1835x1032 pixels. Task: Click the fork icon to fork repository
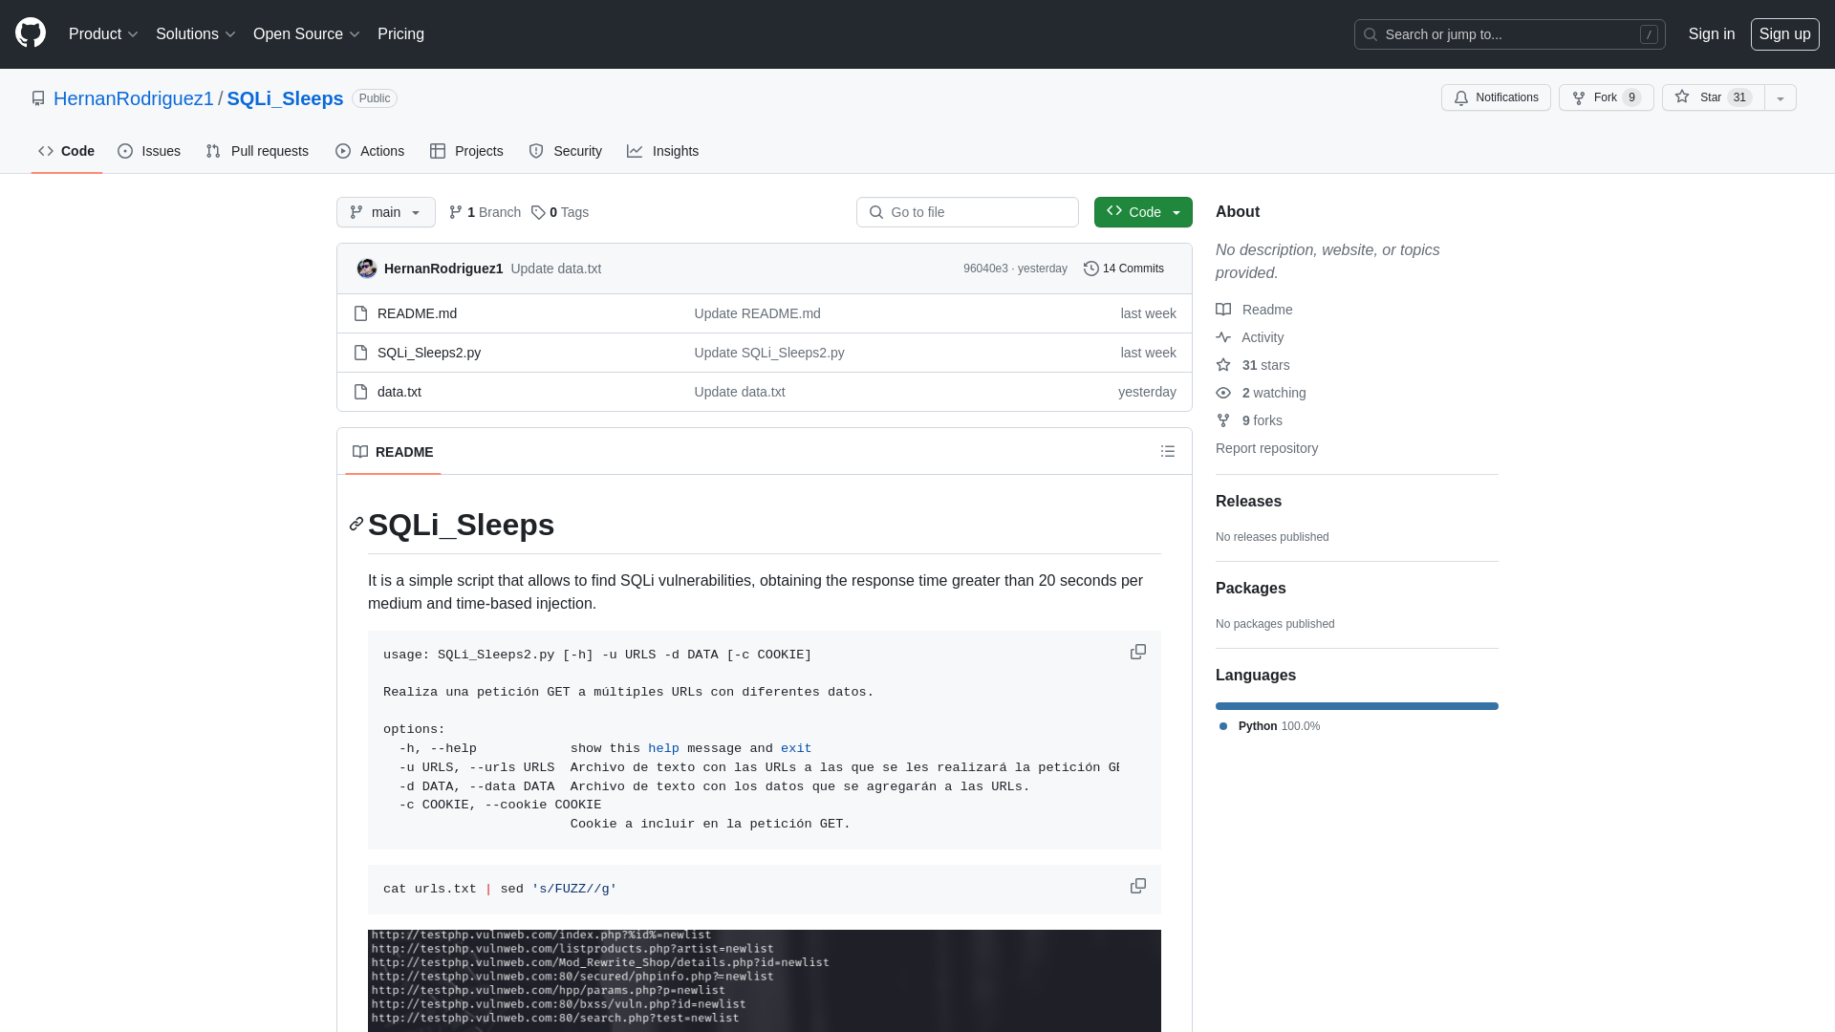click(1579, 97)
